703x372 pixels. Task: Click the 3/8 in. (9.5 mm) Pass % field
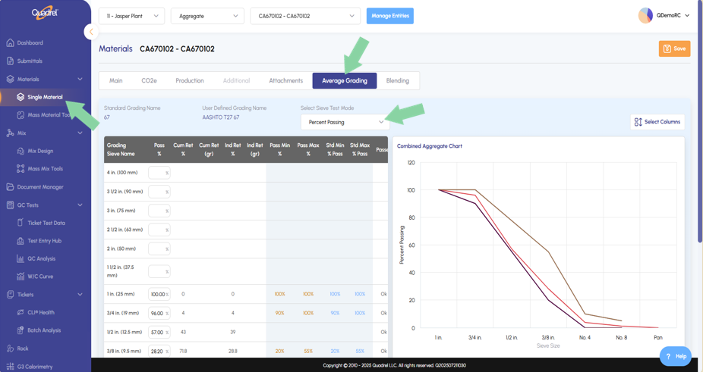coord(159,351)
